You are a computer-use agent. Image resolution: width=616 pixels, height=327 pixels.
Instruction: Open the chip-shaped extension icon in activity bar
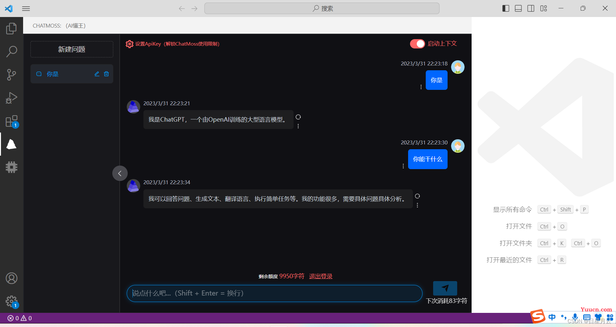coord(12,167)
